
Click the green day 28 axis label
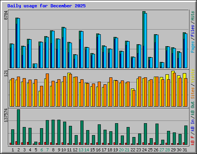[x=167, y=150]
